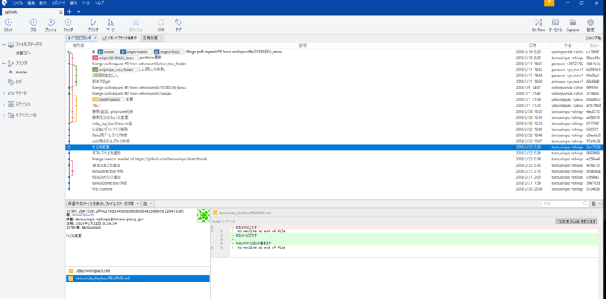Click the file icon next to README.md in file list
The width and height of the screenshot is (606, 299).
(x=70, y=278)
